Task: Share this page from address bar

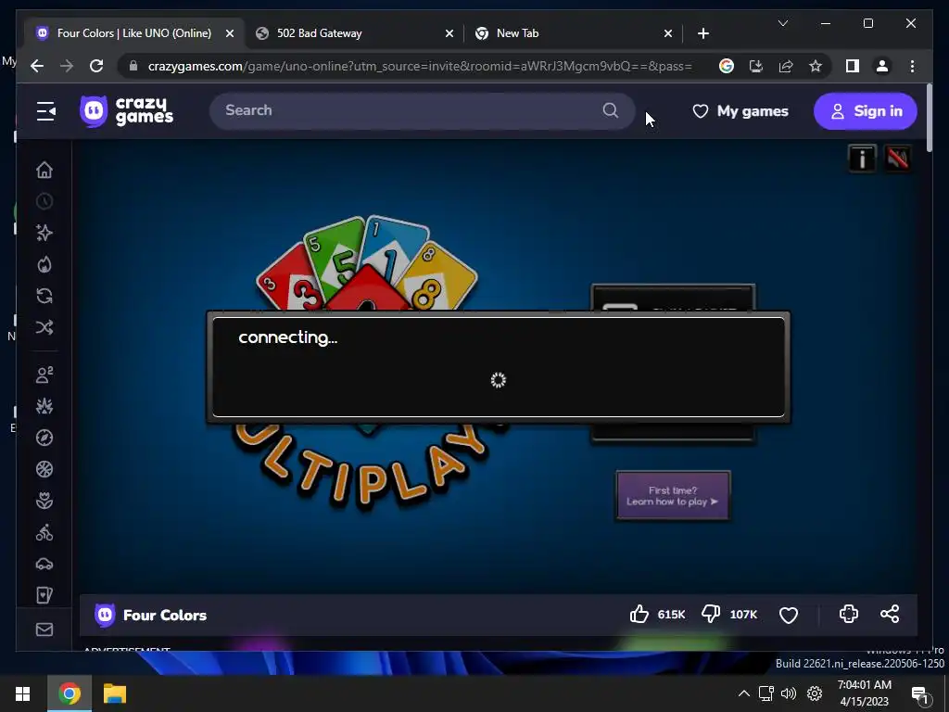Action: click(x=786, y=66)
